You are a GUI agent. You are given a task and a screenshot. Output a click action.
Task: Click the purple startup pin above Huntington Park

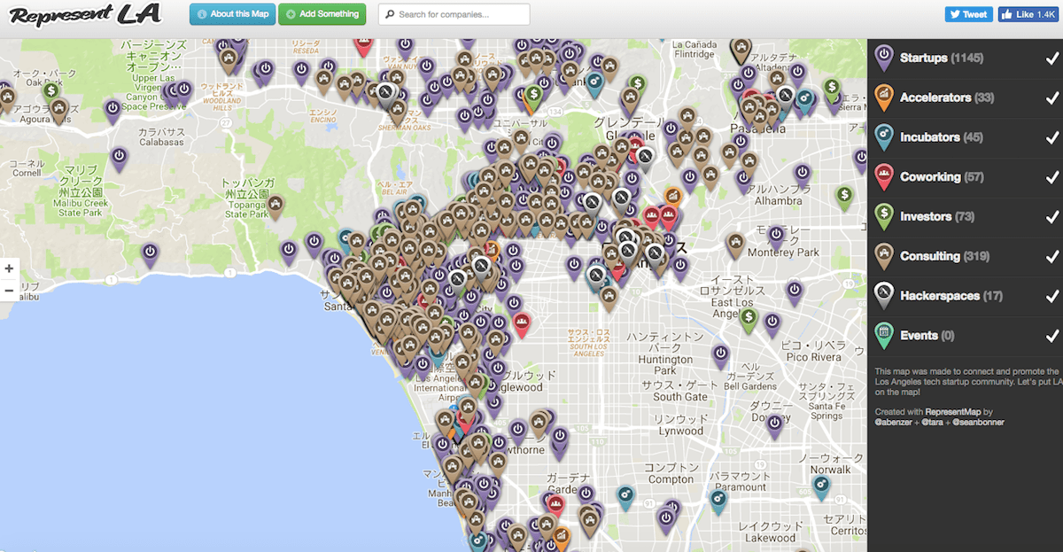point(721,356)
